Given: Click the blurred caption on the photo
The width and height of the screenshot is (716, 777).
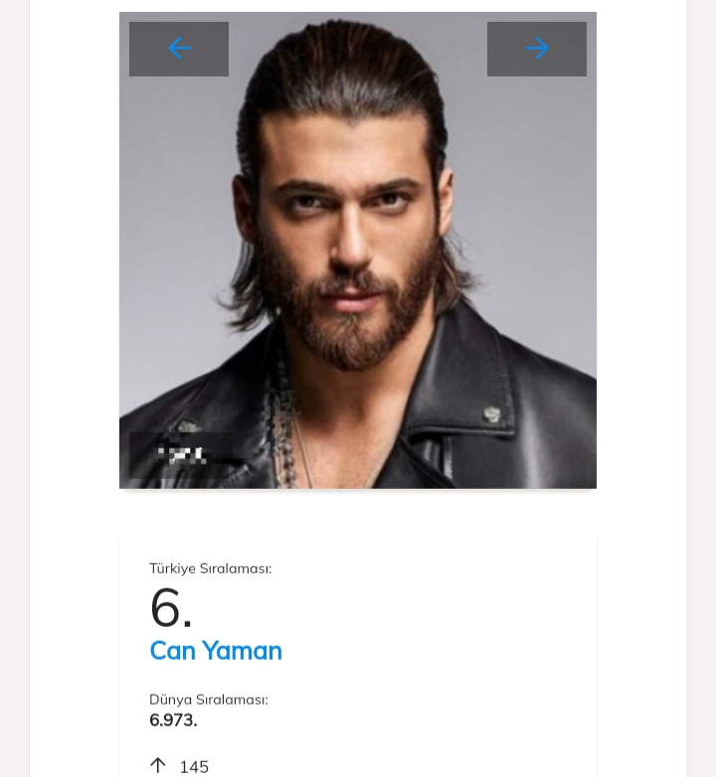Looking at the screenshot, I should [184, 456].
